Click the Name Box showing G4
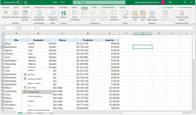 [8, 28]
